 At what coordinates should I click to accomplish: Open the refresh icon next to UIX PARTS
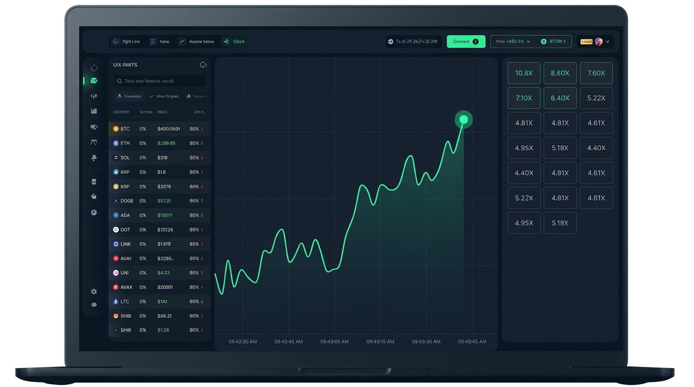[x=203, y=64]
